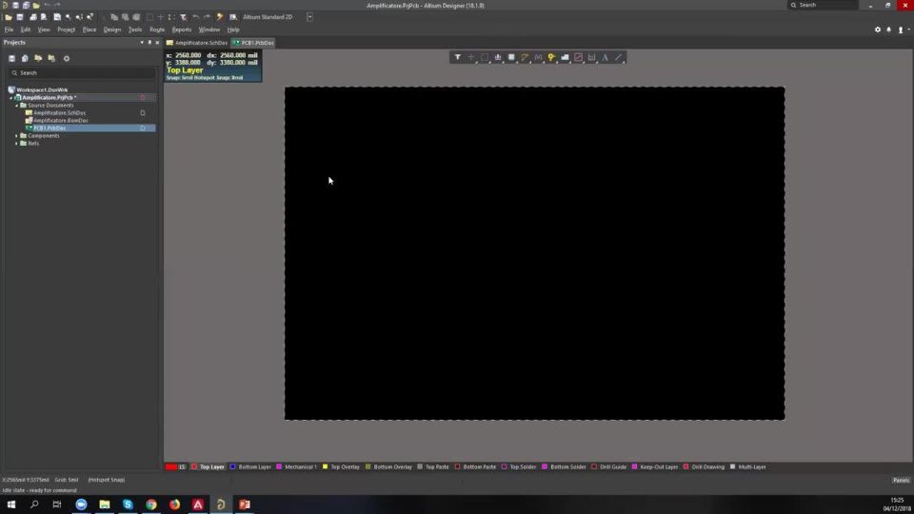The image size is (914, 514).
Task: Open settings gear at top right
Action: click(877, 30)
